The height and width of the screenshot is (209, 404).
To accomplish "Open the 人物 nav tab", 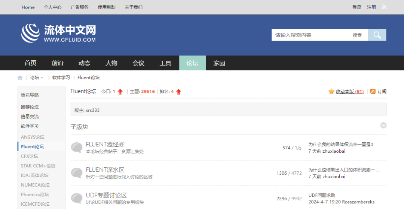I will coord(111,63).
